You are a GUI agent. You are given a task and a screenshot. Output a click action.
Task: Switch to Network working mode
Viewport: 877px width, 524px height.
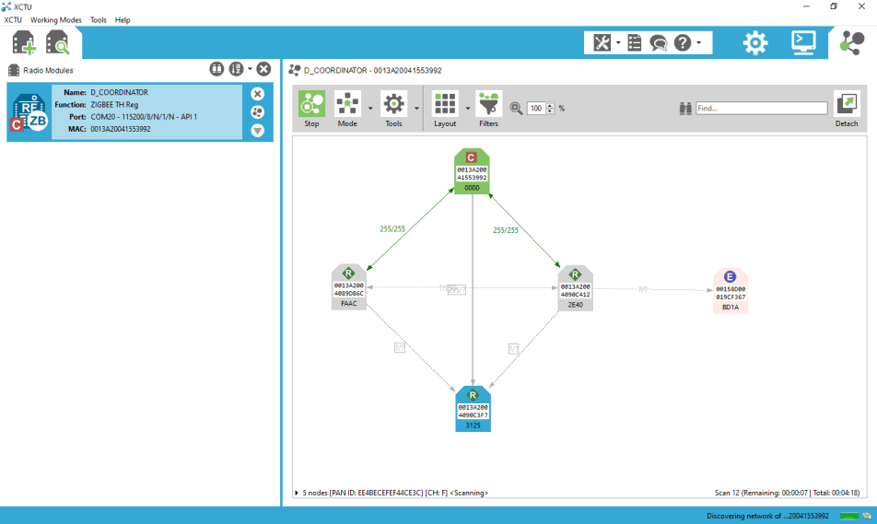pos(852,42)
